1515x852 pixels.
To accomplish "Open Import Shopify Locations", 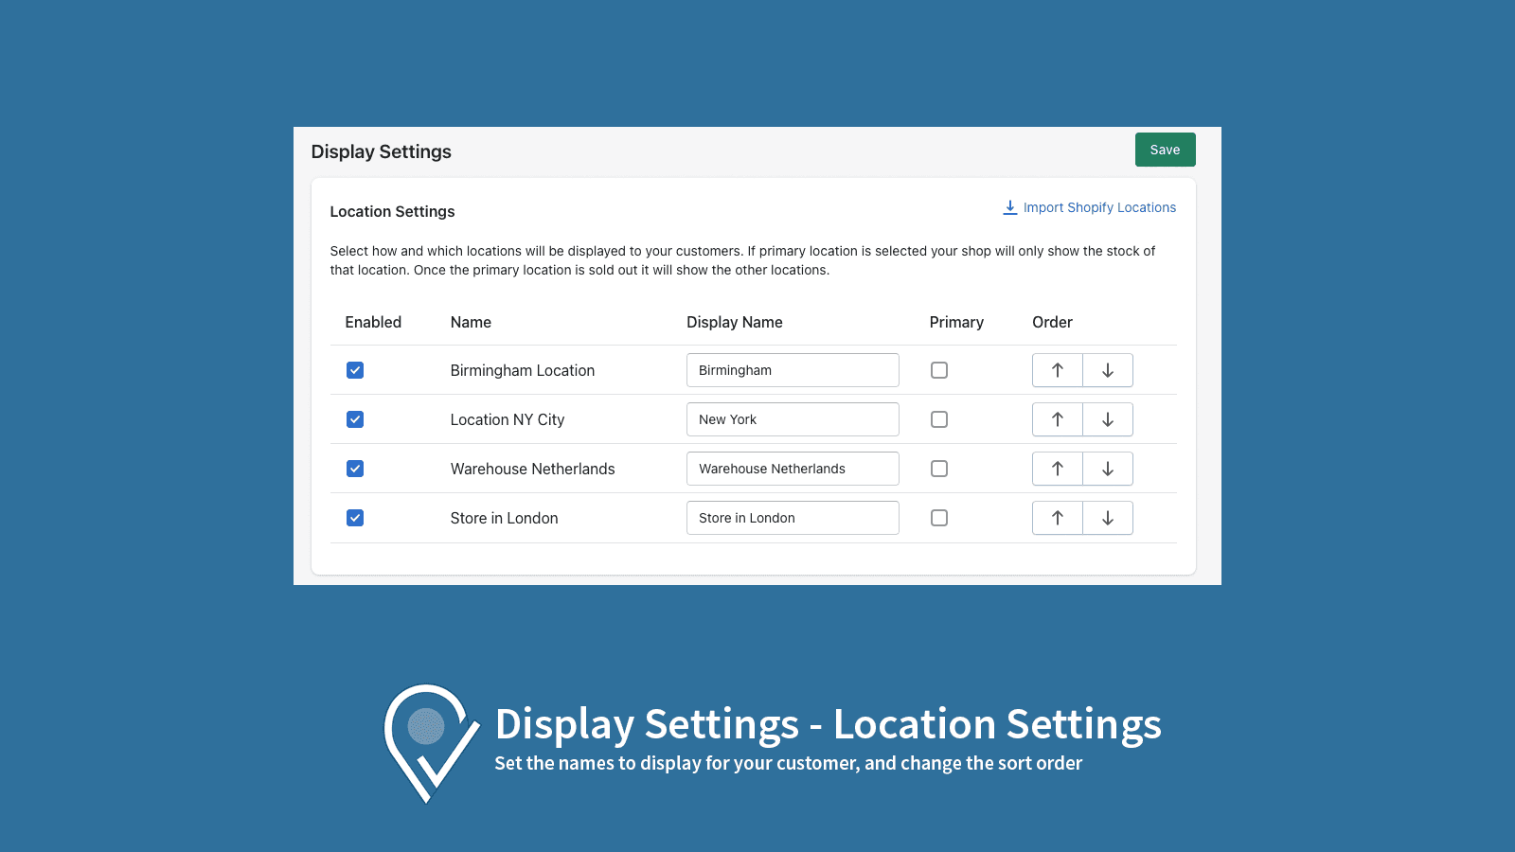I will (1099, 207).
